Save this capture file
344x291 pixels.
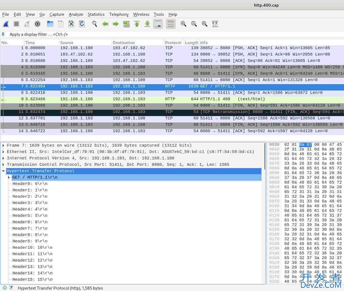click(61, 24)
